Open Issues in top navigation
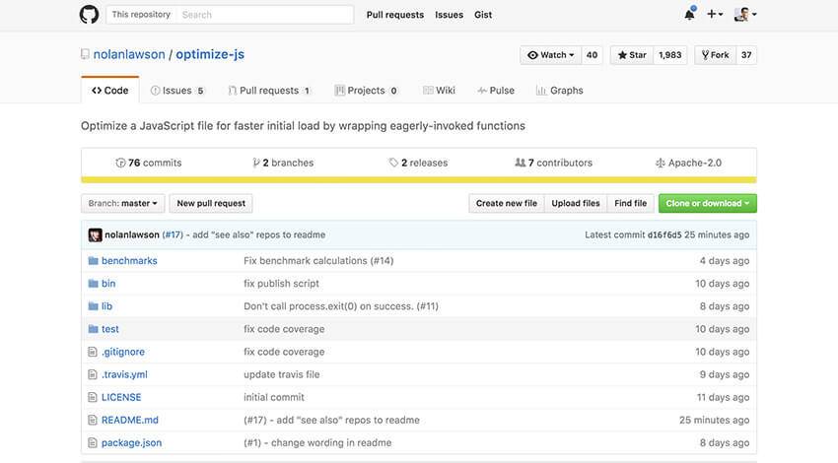838x463 pixels. (449, 15)
